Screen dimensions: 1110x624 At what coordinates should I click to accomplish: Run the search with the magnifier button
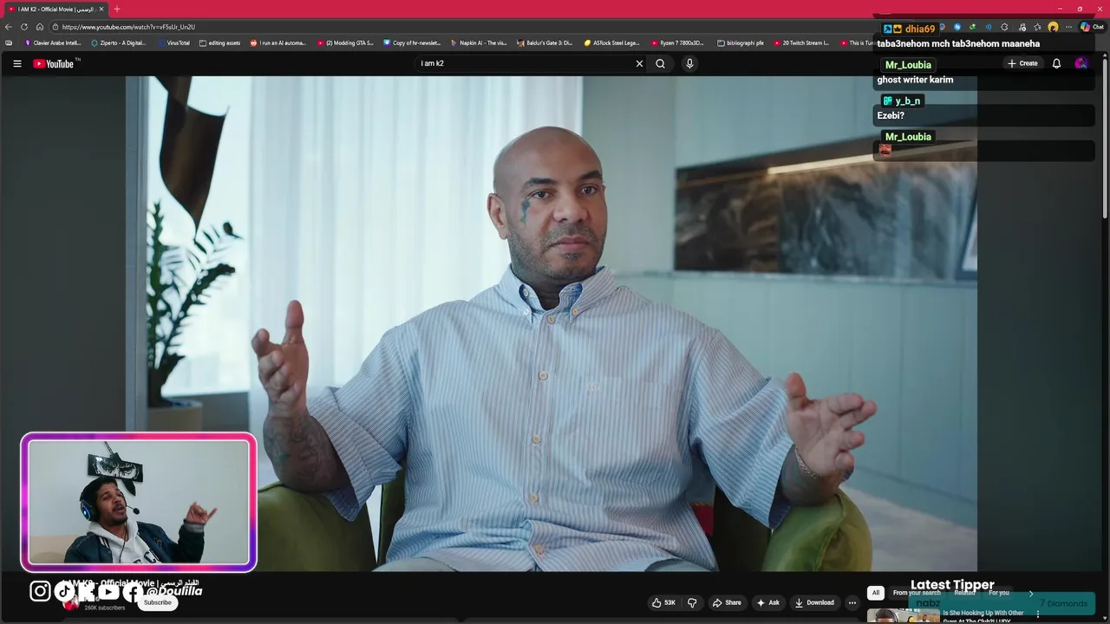pyautogui.click(x=660, y=63)
